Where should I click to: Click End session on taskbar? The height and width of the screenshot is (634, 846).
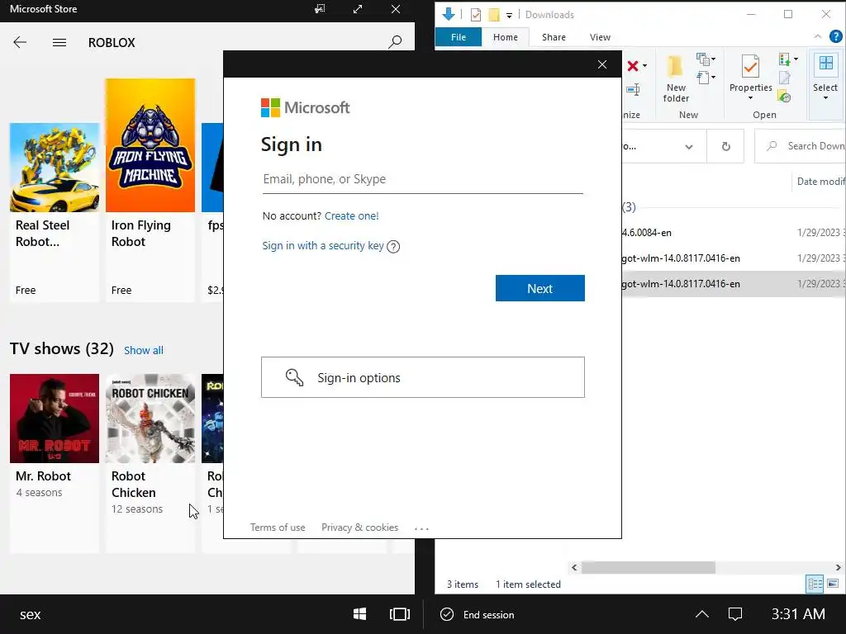click(x=478, y=614)
